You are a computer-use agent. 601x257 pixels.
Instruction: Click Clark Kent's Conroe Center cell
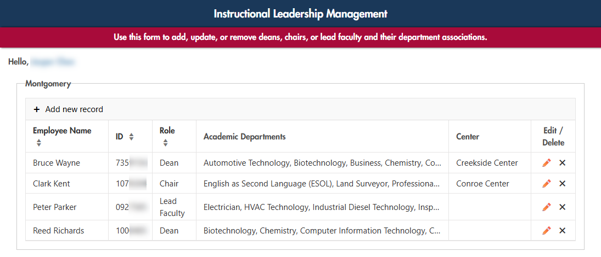[482, 184]
